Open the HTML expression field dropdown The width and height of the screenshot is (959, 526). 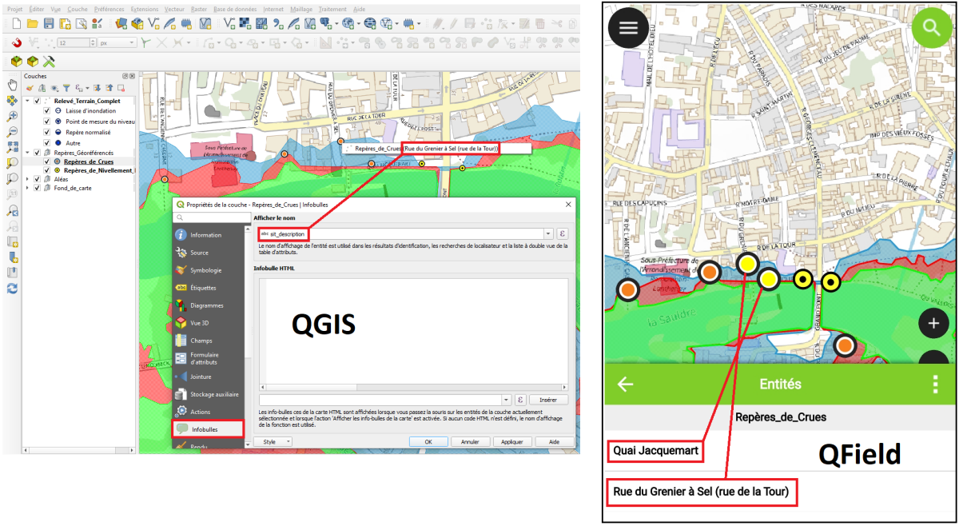507,399
